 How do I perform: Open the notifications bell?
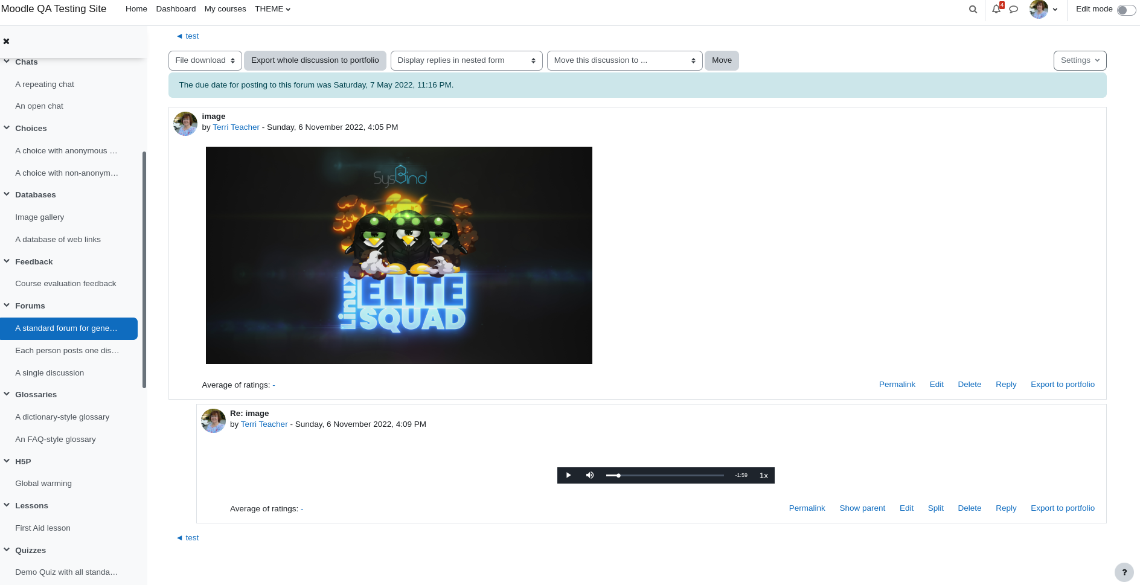(996, 9)
